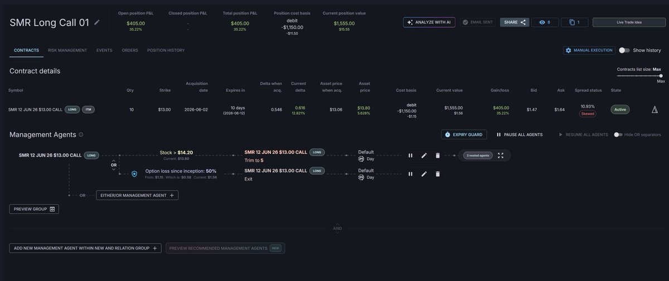Image resolution: width=669 pixels, height=281 pixels.
Task: Click Preview Recommended Management Agents button
Action: pos(225,248)
